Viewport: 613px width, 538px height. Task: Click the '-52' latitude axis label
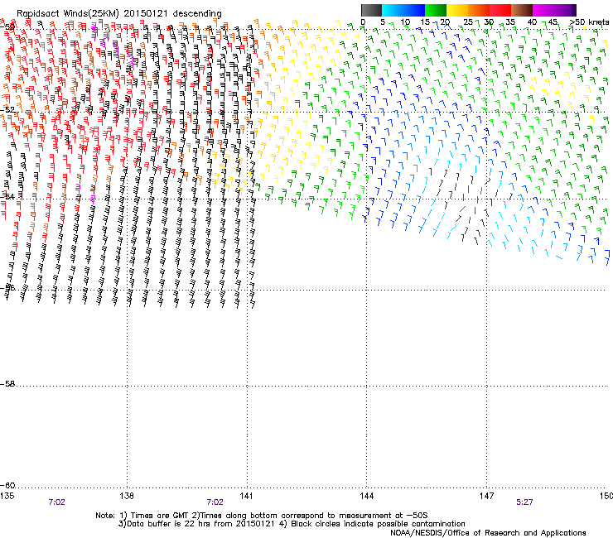point(7,110)
